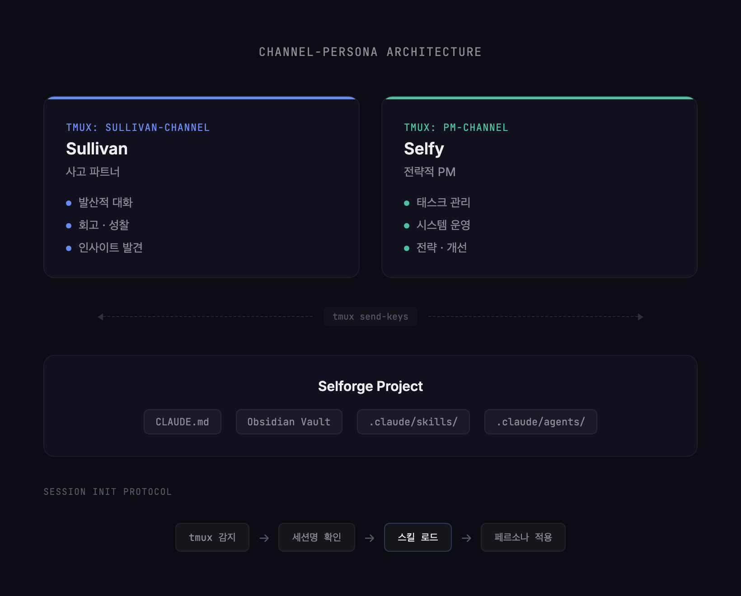Select the 페르소나 적용 step
The width and height of the screenshot is (741, 596).
point(523,537)
